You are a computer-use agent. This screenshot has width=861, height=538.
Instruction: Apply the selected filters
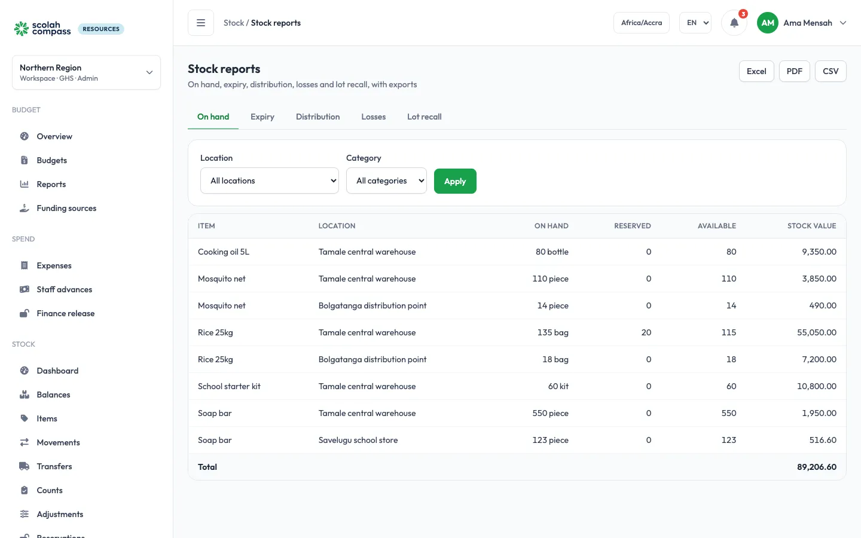pos(455,181)
